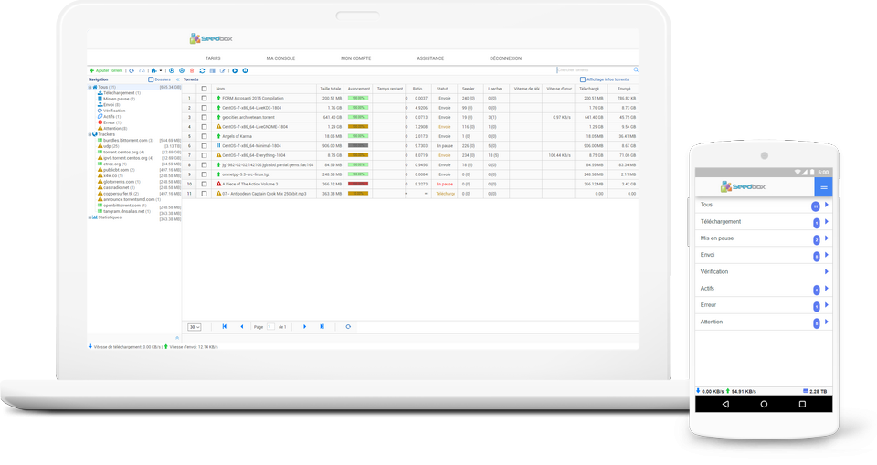Viewport: 877px width, 465px height.
Task: Click the speed gauge toolbar icon
Action: point(143,70)
